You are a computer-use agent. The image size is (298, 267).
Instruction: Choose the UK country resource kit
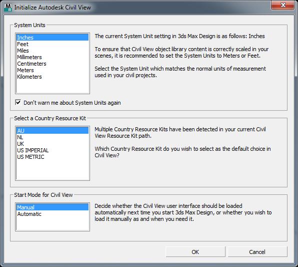click(x=52, y=144)
